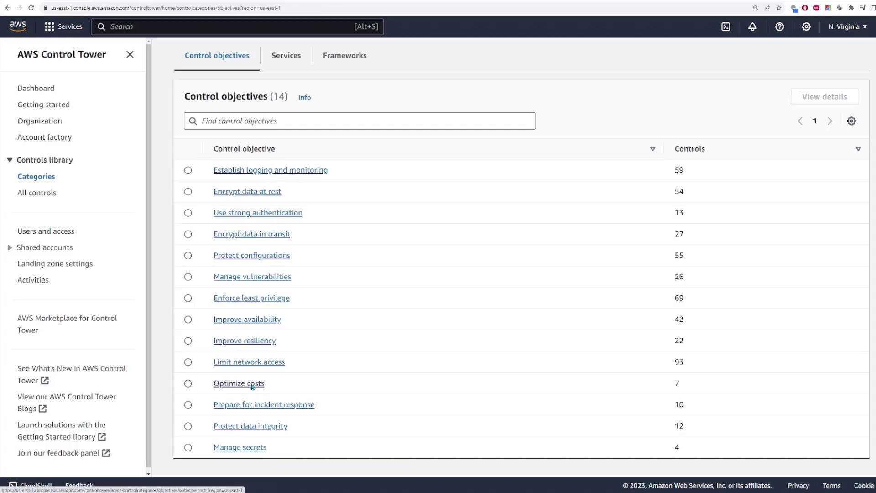Click the AWS logo home icon
The height and width of the screenshot is (493, 876).
pyautogui.click(x=18, y=26)
